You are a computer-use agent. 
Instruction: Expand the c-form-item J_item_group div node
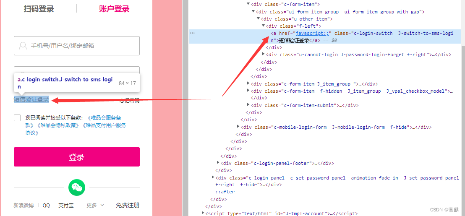click(x=248, y=83)
